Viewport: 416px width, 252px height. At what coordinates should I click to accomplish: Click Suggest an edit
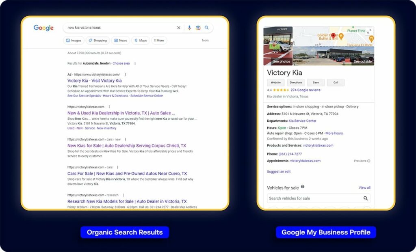[279, 171]
